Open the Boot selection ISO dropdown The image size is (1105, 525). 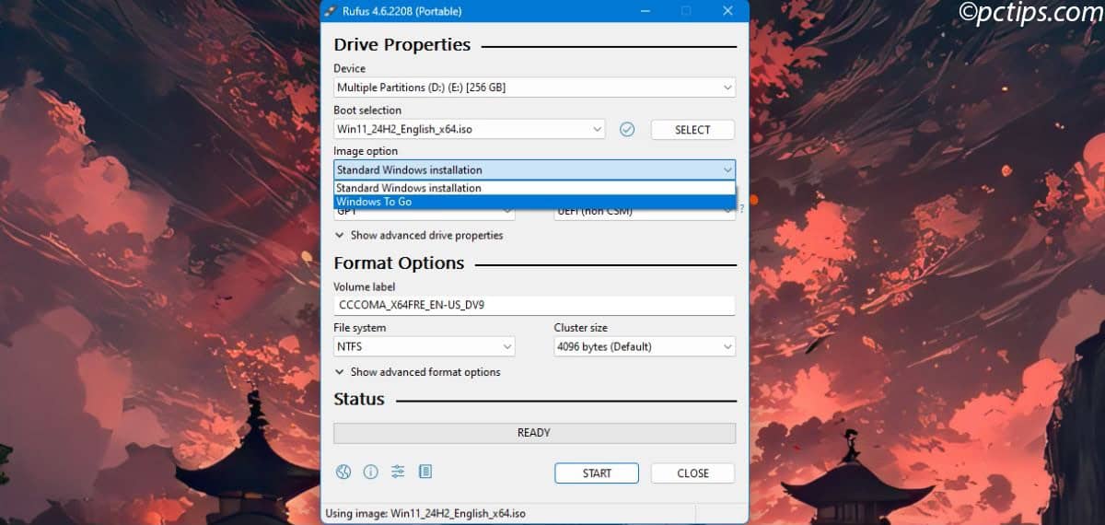click(469, 129)
